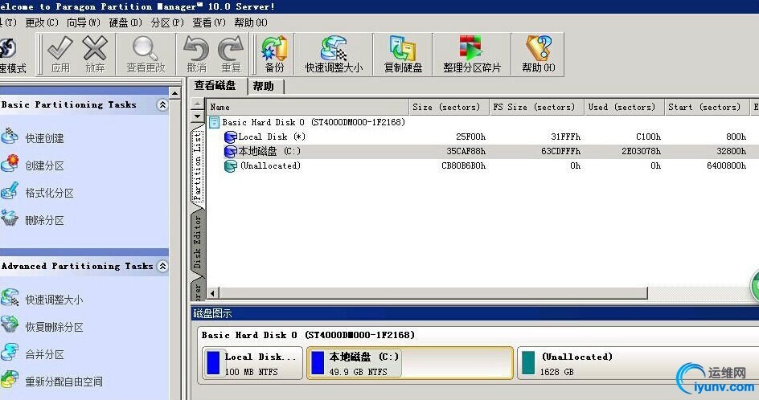Viewport: 759px width, 400px height.
Task: Click the Basic Hard Disk 0 disk icon in list
Action: pos(214,122)
